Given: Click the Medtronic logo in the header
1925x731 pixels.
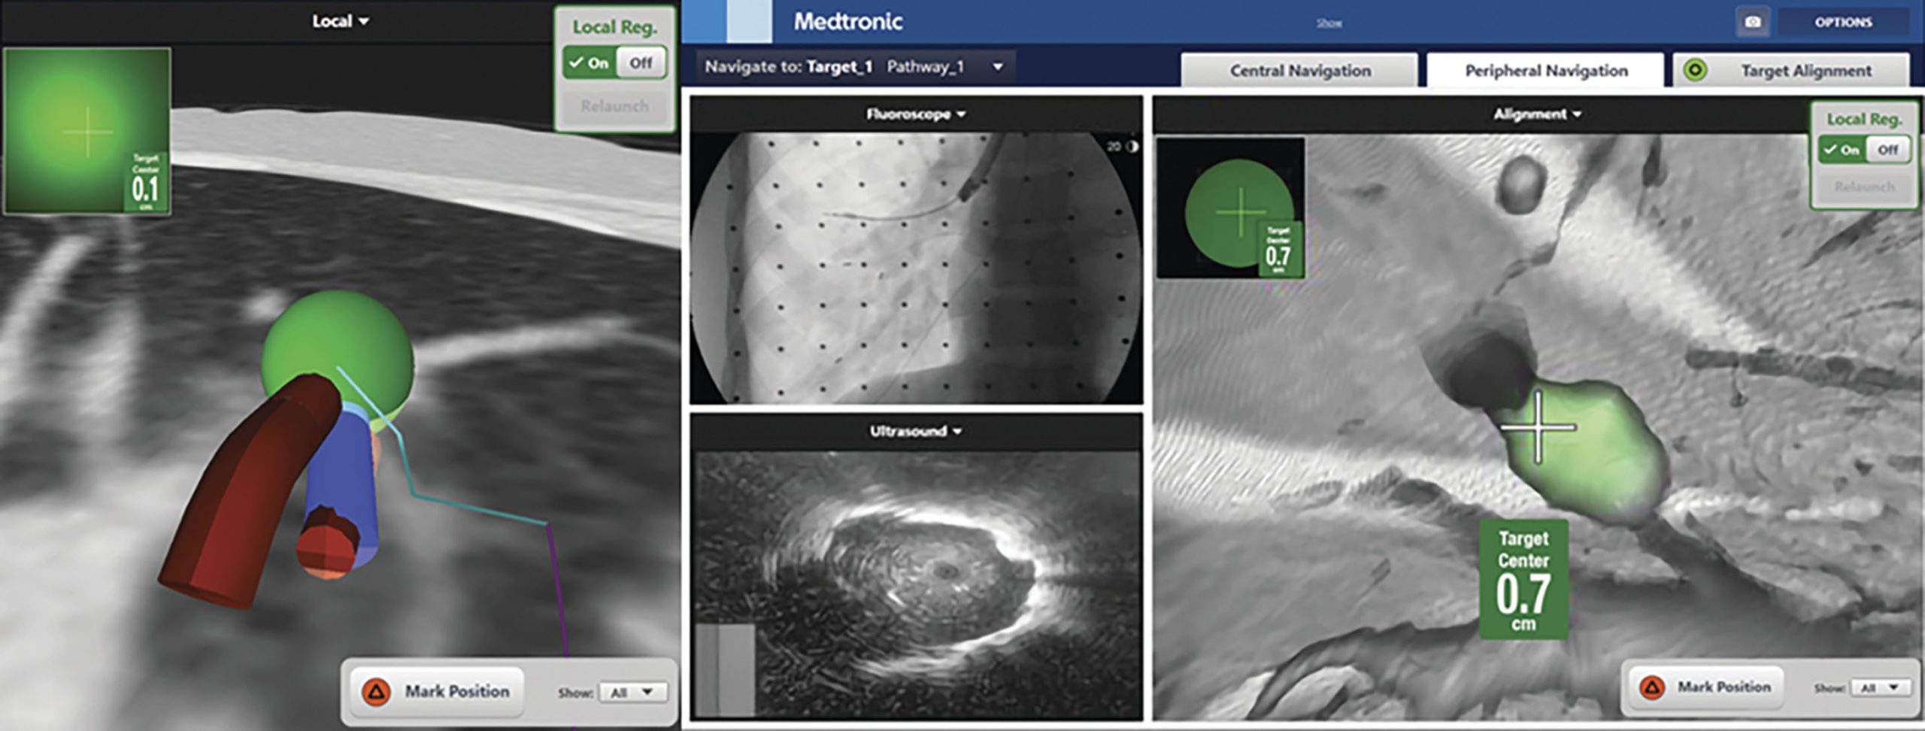Looking at the screenshot, I should (847, 22).
